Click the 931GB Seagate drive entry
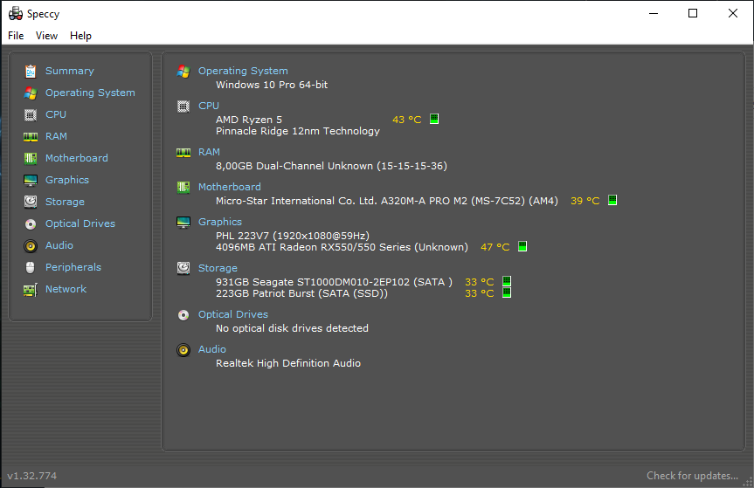 [334, 282]
